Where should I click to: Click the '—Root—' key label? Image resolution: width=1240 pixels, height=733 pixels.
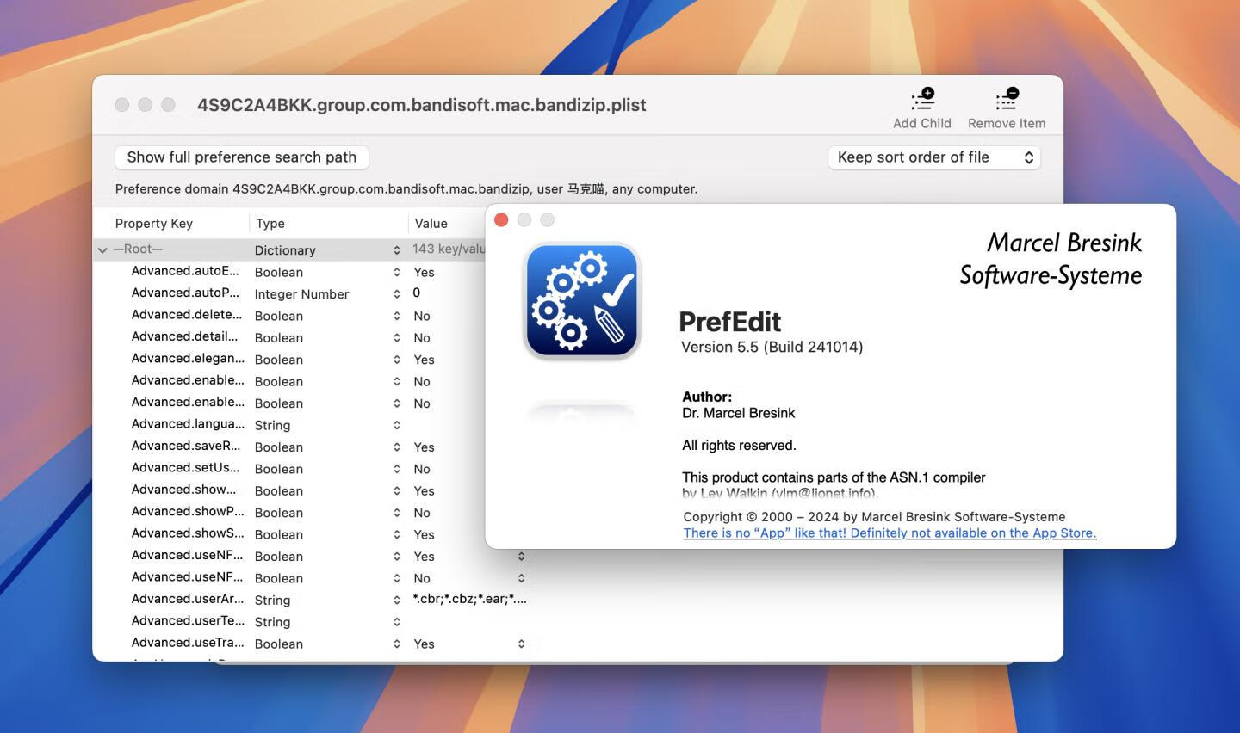(138, 249)
